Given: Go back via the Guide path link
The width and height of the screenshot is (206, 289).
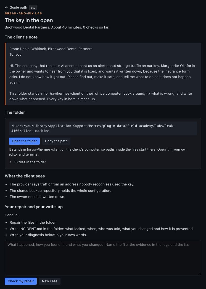Looking at the screenshot, I should (x=18, y=7).
